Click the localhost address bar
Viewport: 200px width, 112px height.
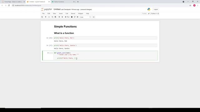[x=100, y=6]
